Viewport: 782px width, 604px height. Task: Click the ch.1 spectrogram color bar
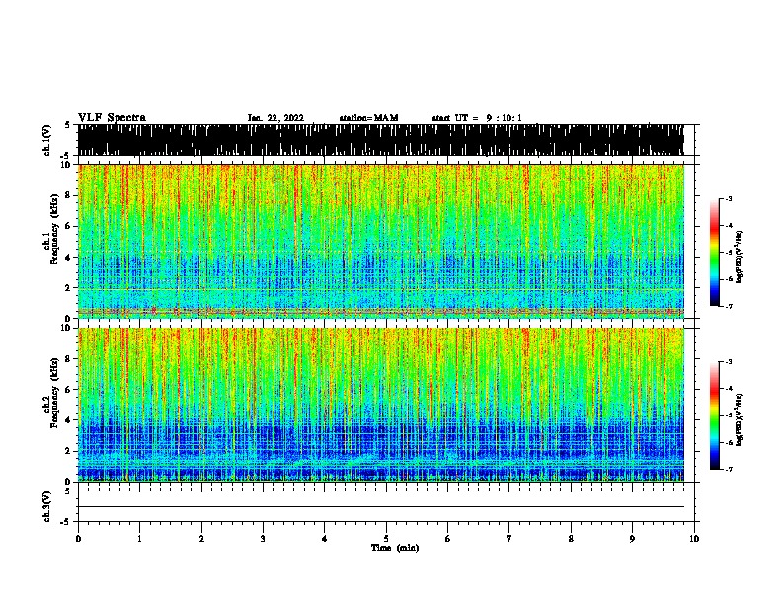click(x=714, y=253)
